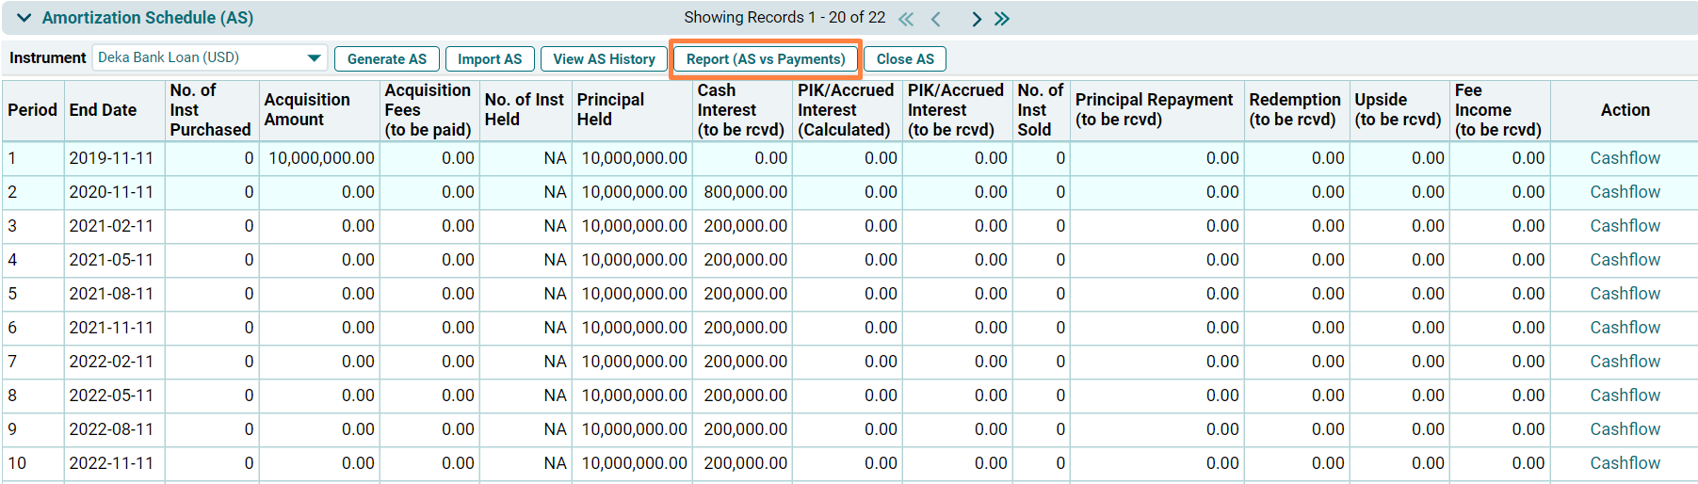
Task: Click the Amortization Schedule (AS) title
Action: coord(148,18)
